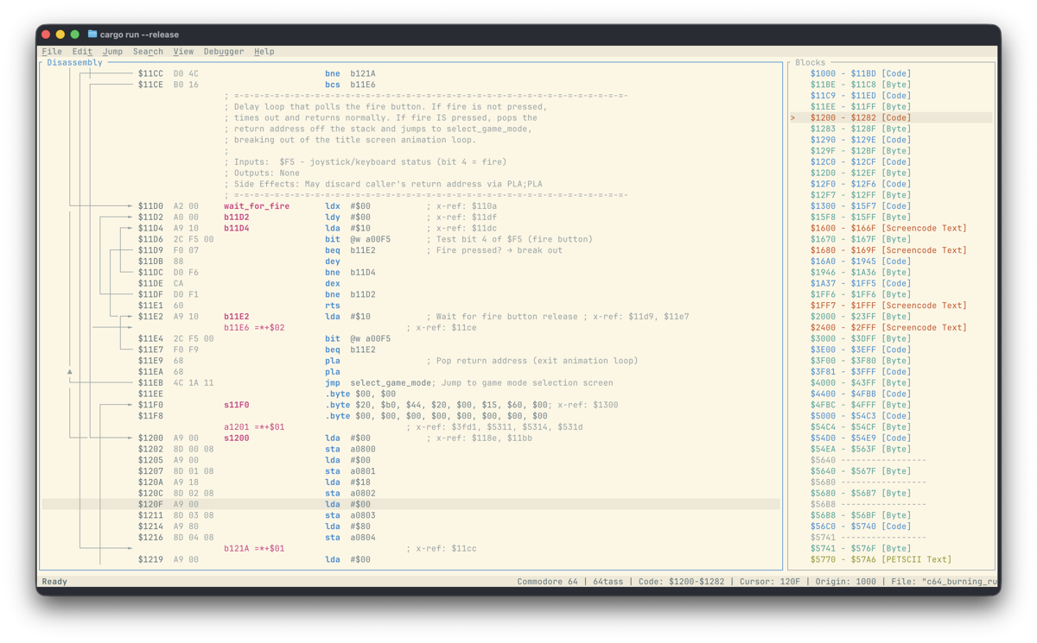Click the Ready status text
The width and height of the screenshot is (1037, 643).
[54, 582]
